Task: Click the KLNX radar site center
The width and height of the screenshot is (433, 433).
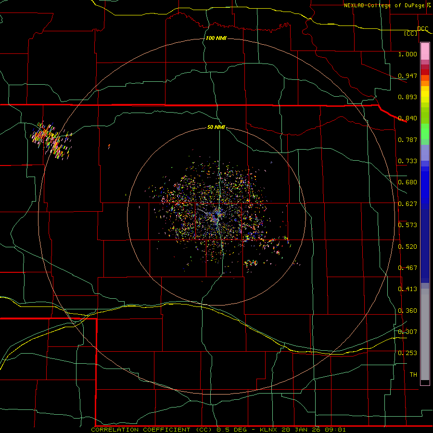Action: point(217,216)
